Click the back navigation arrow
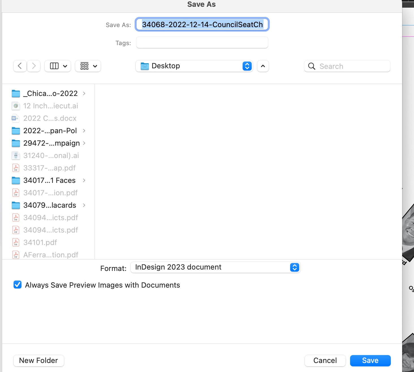414x372 pixels. pos(20,66)
